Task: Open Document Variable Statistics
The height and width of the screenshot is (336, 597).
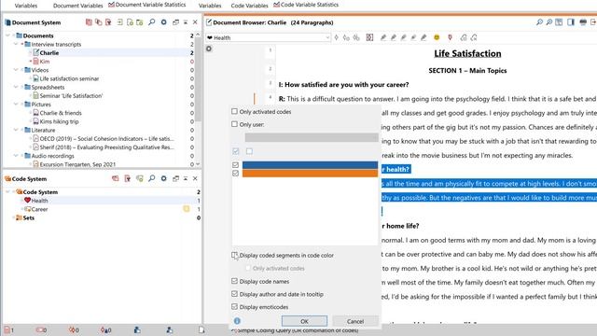Action: (x=147, y=5)
